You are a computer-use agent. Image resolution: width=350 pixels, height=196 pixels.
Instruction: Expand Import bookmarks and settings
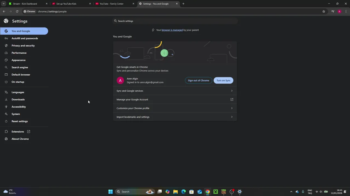point(175,117)
